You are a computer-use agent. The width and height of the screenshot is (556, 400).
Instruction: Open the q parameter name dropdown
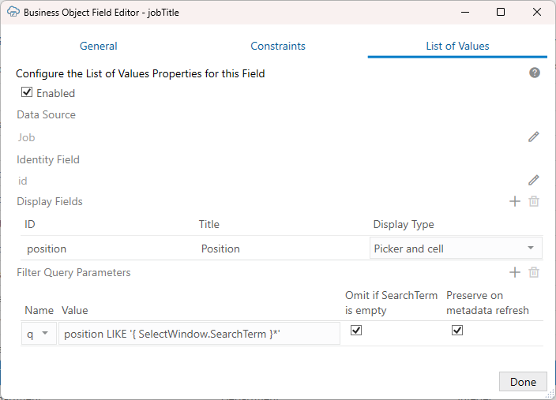(x=39, y=334)
